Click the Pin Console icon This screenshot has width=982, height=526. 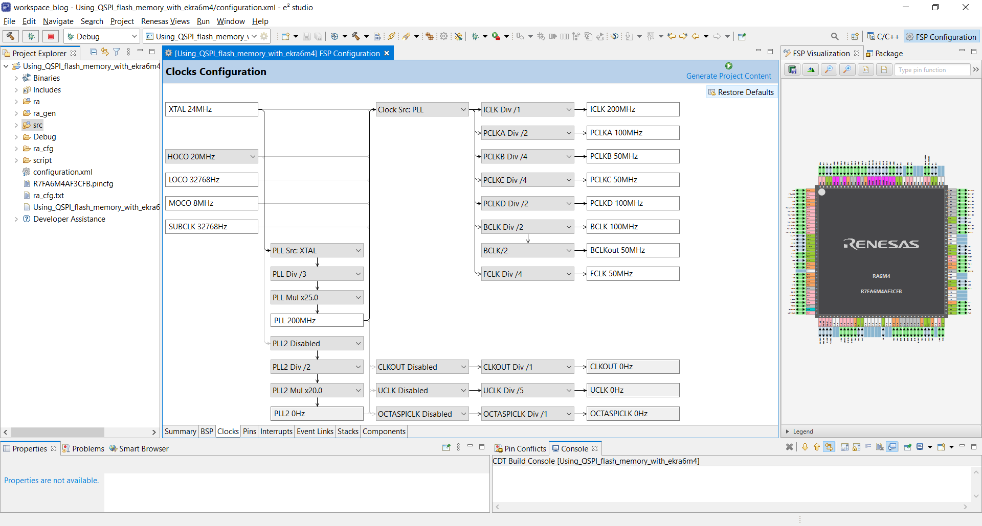pos(908,447)
